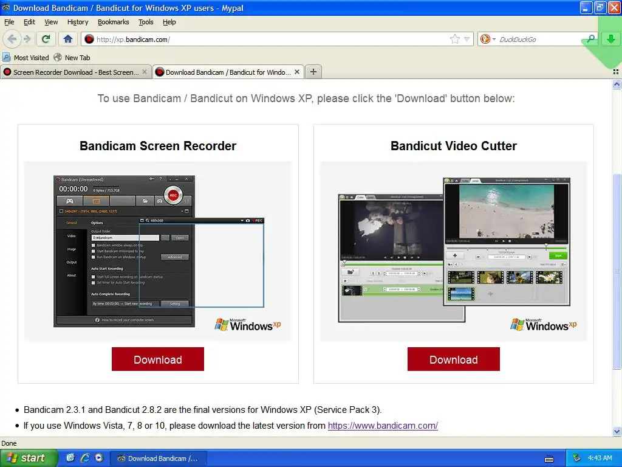Launch Windows Media Player from quick launch
This screenshot has width=622, height=467.
click(99, 458)
